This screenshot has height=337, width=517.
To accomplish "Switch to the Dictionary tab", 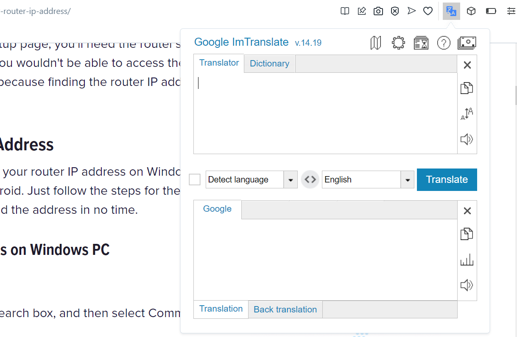I will point(270,64).
